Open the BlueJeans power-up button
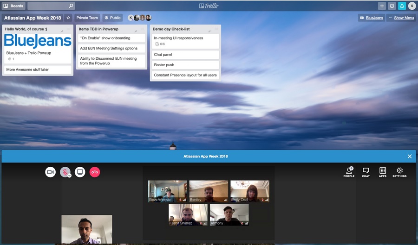Image resolution: width=418 pixels, height=245 pixels. coord(372,18)
